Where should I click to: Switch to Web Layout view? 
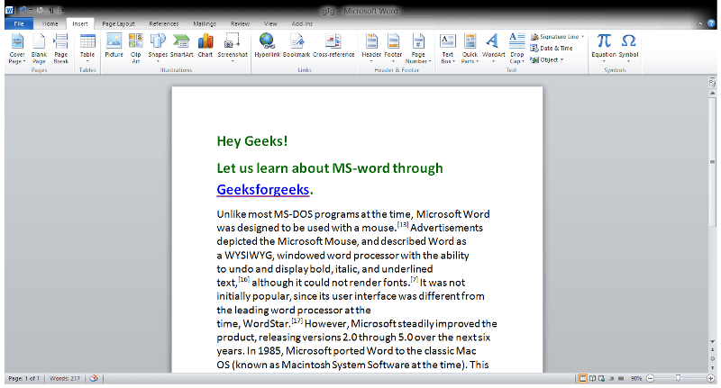[601, 378]
